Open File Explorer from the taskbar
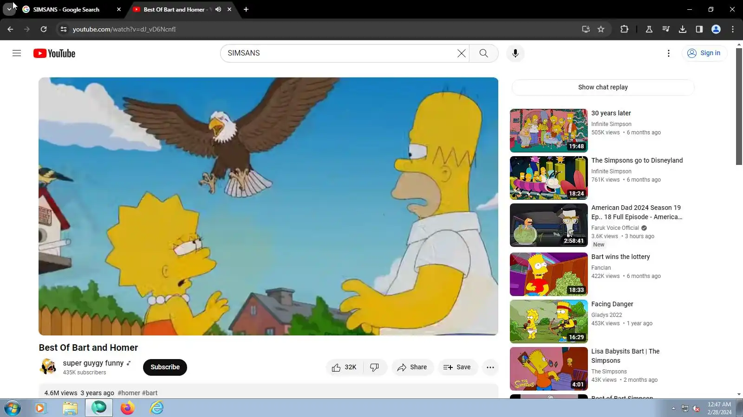Screen dimensions: 743x417 pyautogui.click(x=70, y=408)
